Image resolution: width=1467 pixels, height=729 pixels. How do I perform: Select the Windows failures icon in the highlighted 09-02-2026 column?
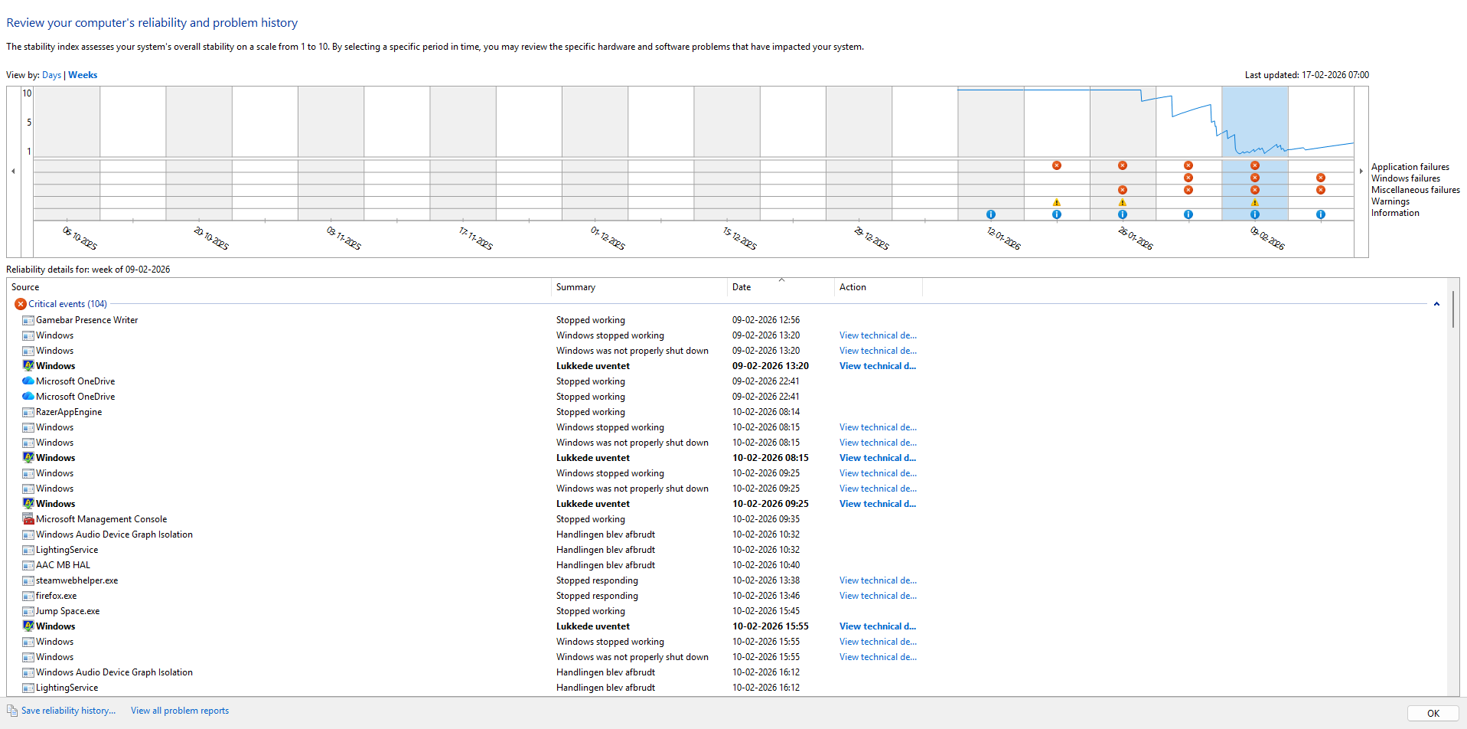pyautogui.click(x=1255, y=178)
